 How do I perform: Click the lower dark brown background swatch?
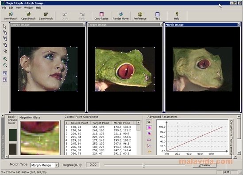13,149
